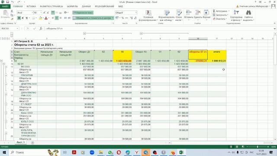Save the workbook via Quick Access toolbar
This screenshot has height=156, width=277.
tap(8, 2)
